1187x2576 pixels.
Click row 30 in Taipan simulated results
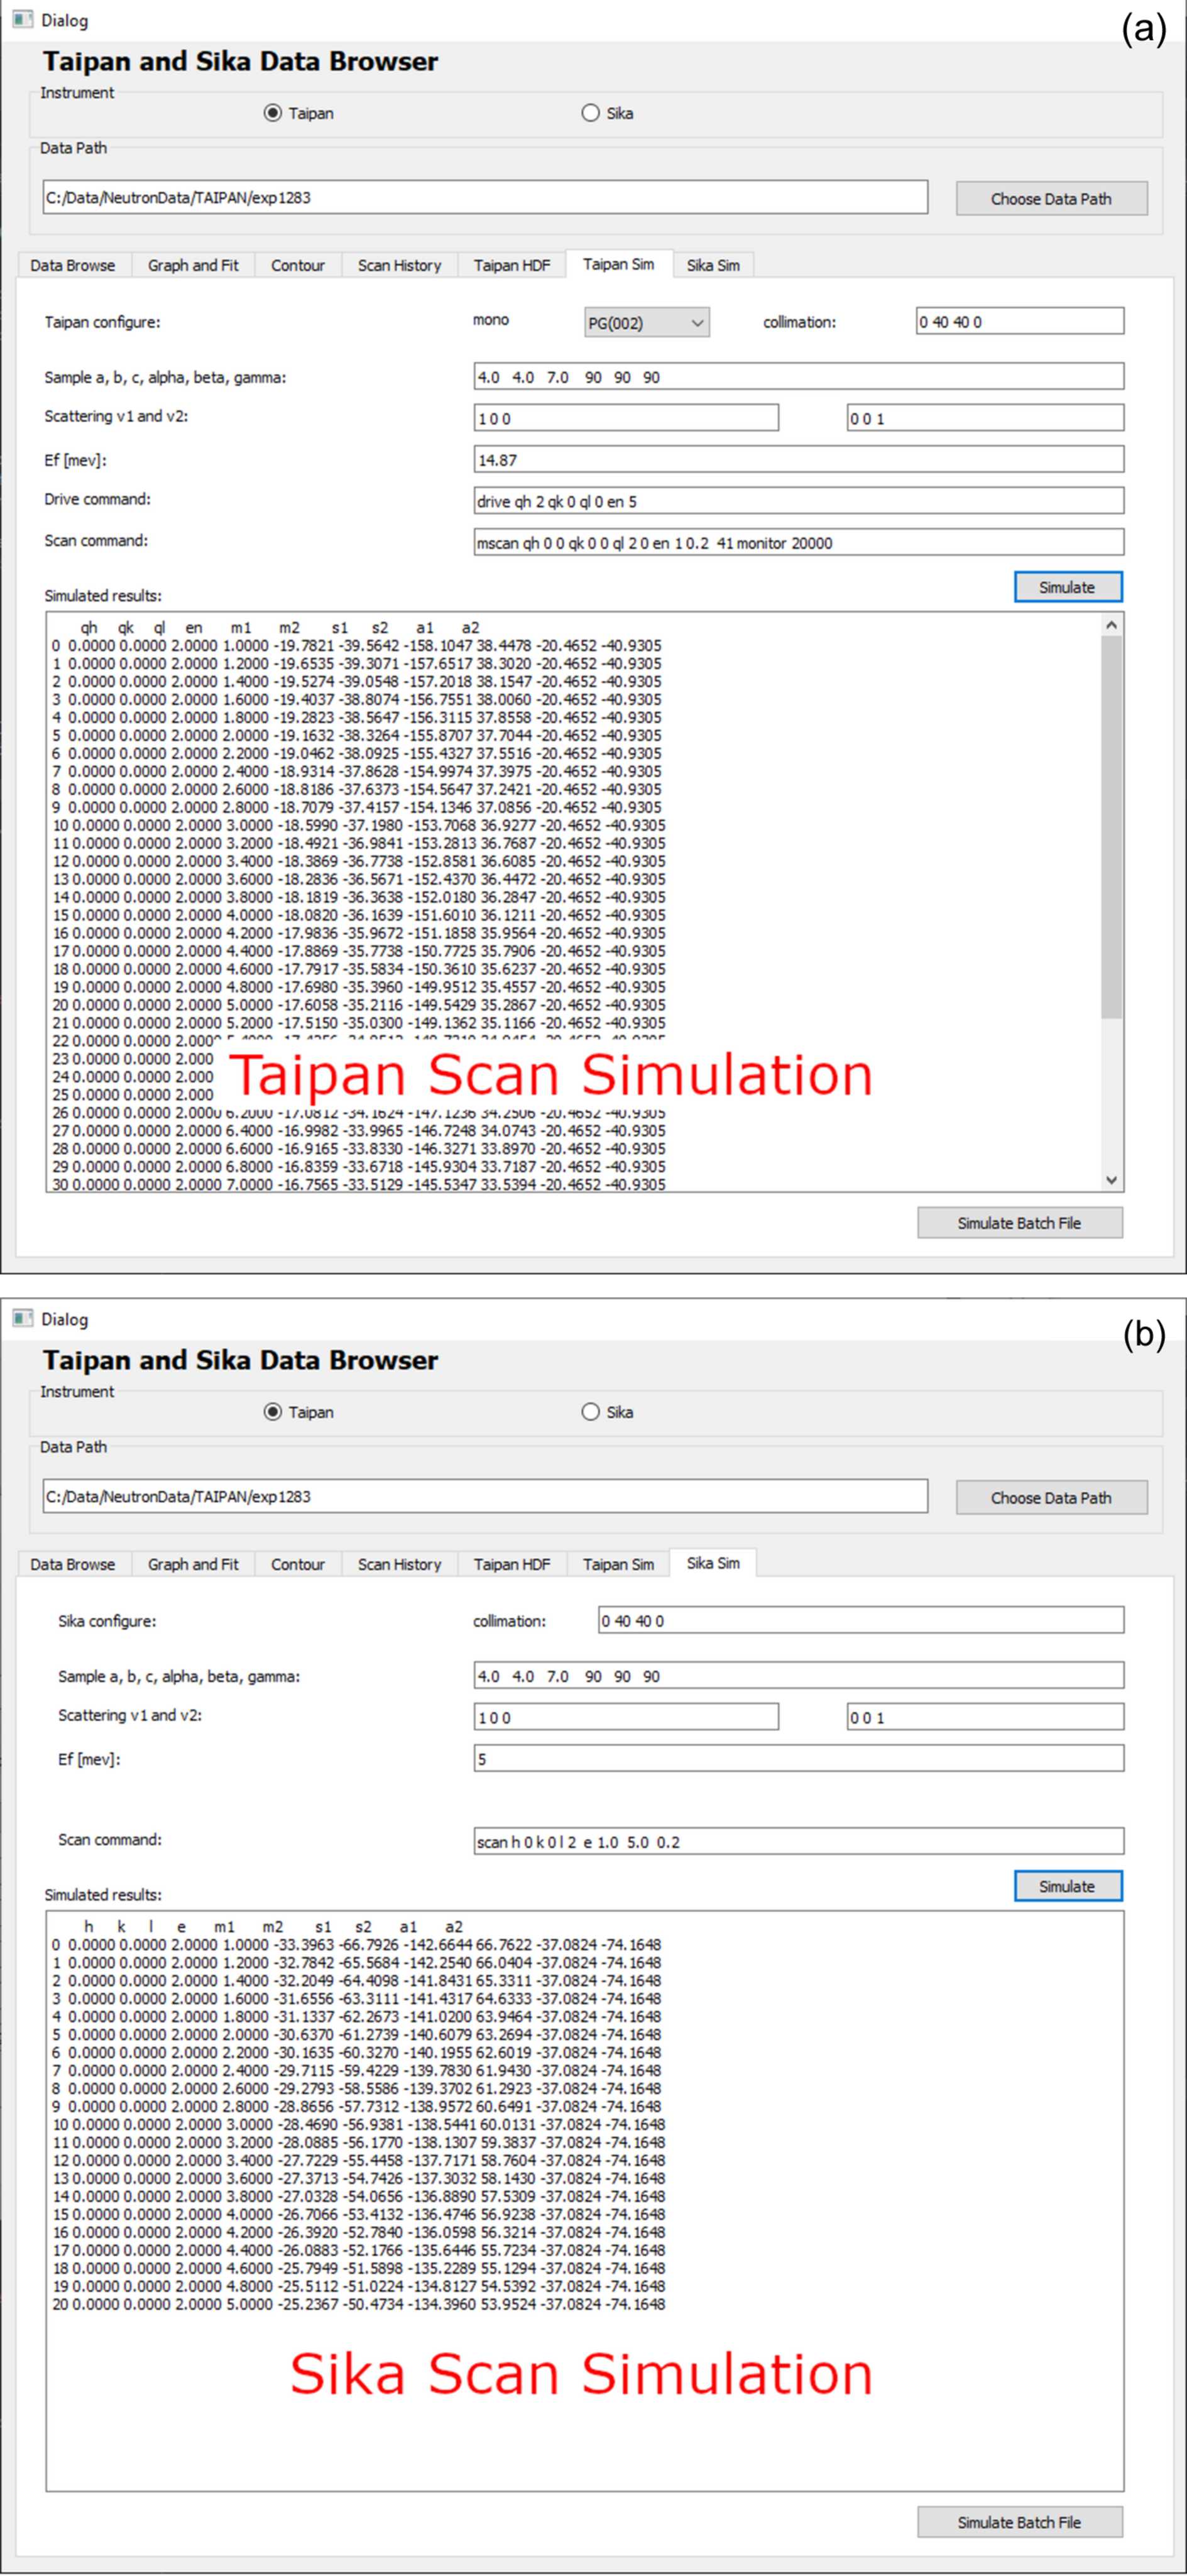(359, 1184)
